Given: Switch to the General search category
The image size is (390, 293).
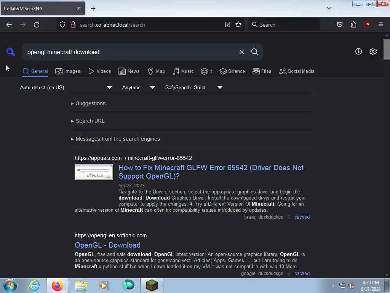Looking at the screenshot, I should tap(35, 71).
